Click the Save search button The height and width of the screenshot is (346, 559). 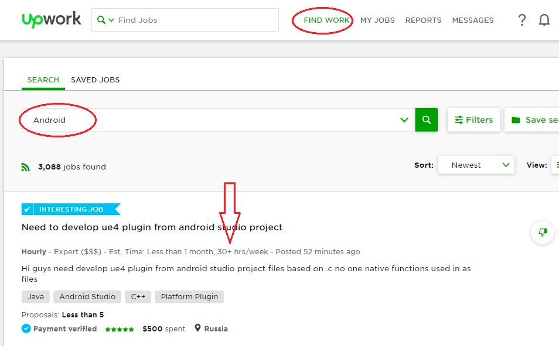pyautogui.click(x=533, y=120)
